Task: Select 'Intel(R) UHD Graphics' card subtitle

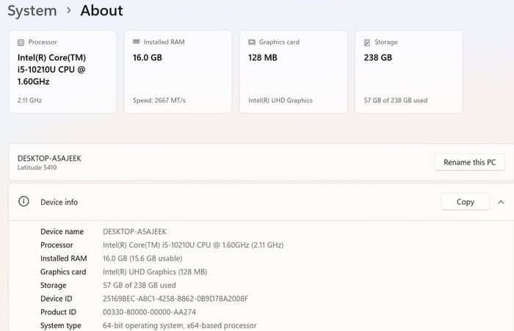Action: click(x=280, y=101)
